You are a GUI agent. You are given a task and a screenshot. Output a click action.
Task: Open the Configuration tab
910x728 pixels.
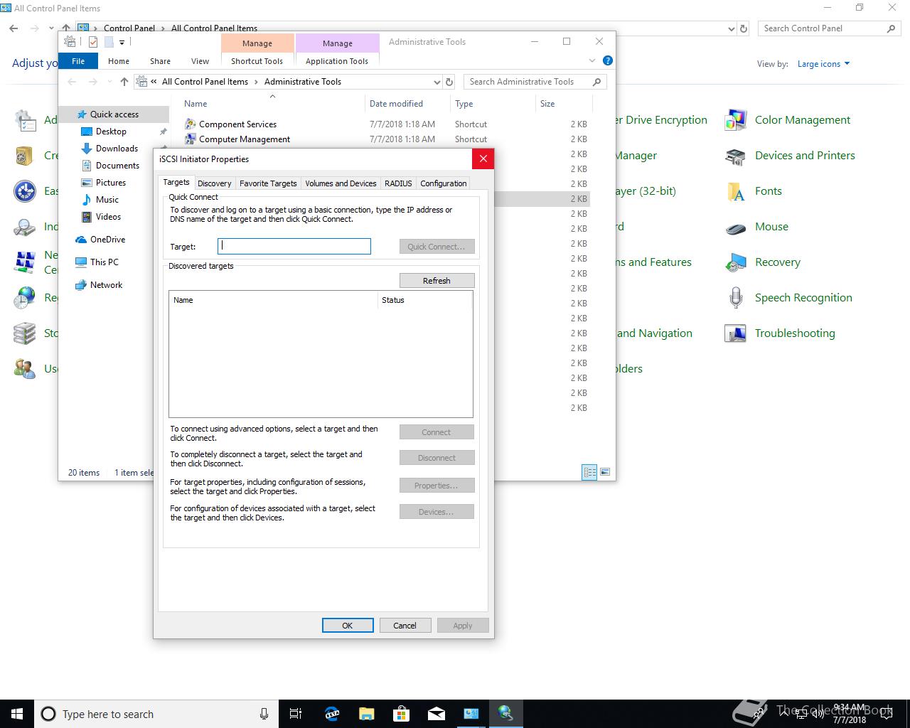[443, 183]
